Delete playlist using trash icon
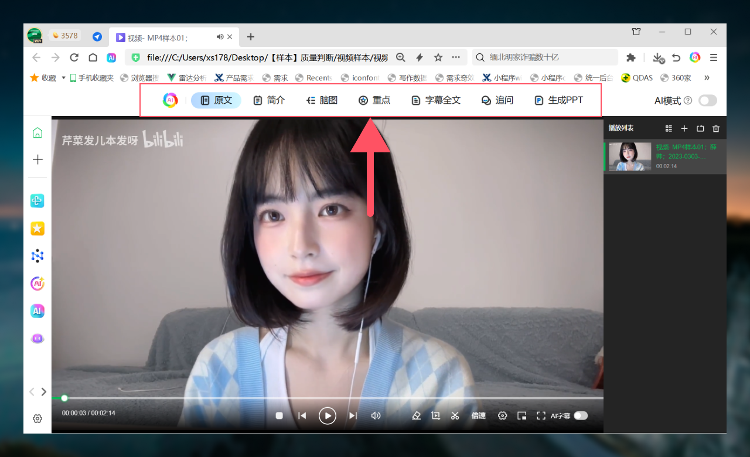The height and width of the screenshot is (457, 750). [715, 128]
